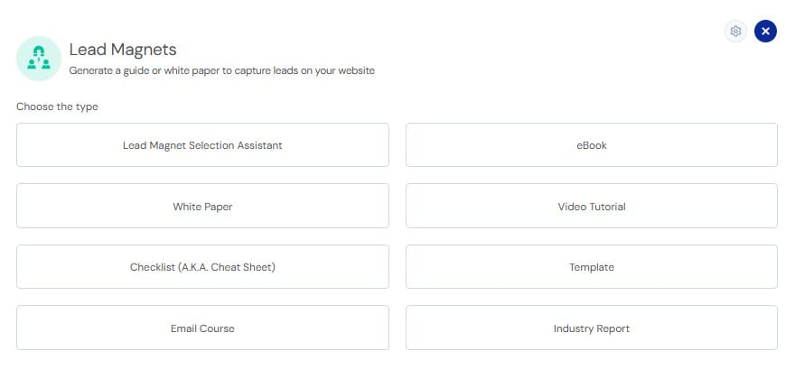Viewport: 795px width, 379px height.
Task: Choose the eBook lead magnet type
Action: 591,145
